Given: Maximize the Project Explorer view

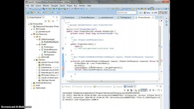Looking at the screenshot, I should [57, 17].
